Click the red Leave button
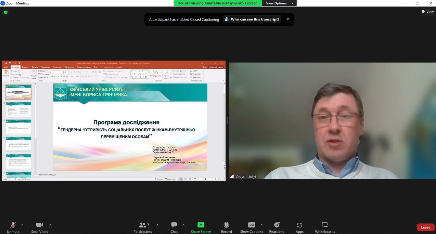 (425, 227)
